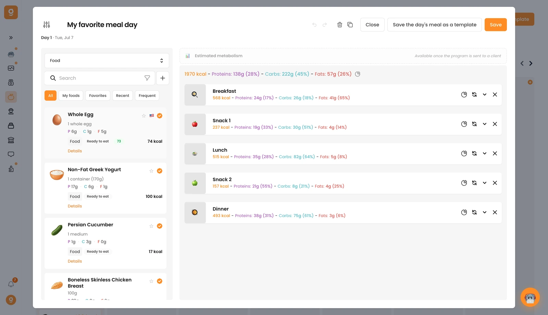Viewport: 548px width, 315px height.
Task: Remove the Snack 1 meal
Action: pyautogui.click(x=495, y=124)
